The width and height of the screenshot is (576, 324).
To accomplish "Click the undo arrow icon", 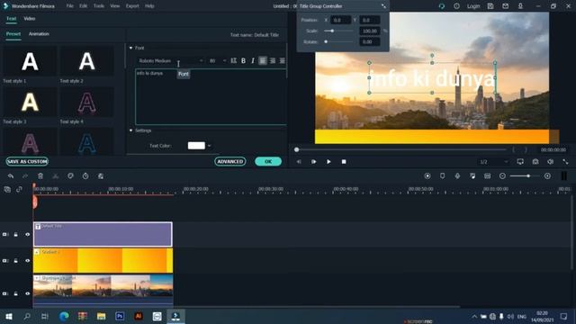I will coord(11,176).
